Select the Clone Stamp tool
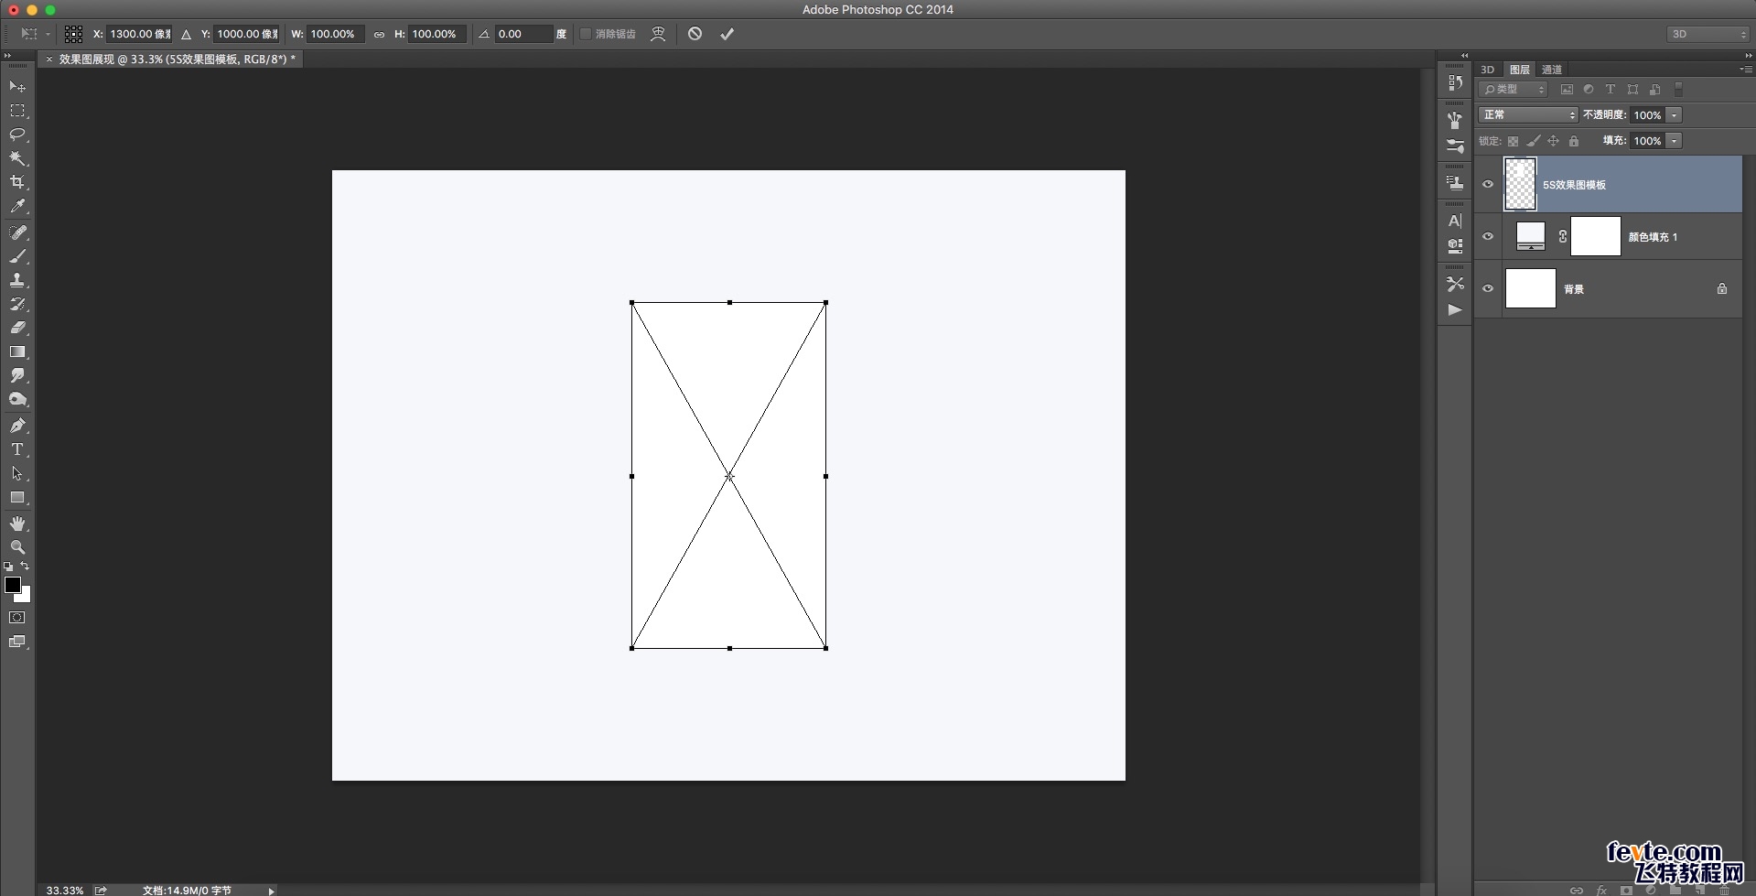Image resolution: width=1756 pixels, height=896 pixels. tap(17, 280)
